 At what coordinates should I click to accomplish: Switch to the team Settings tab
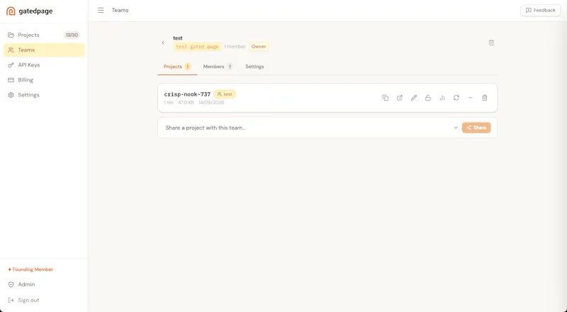254,67
